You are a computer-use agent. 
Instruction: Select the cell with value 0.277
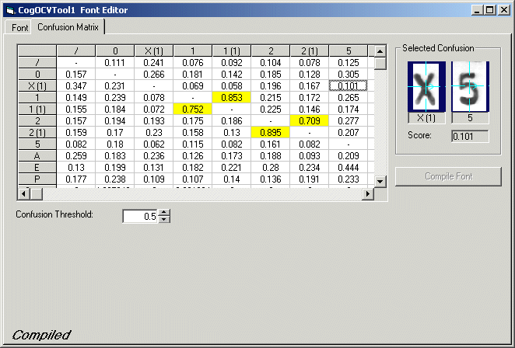[349, 120]
